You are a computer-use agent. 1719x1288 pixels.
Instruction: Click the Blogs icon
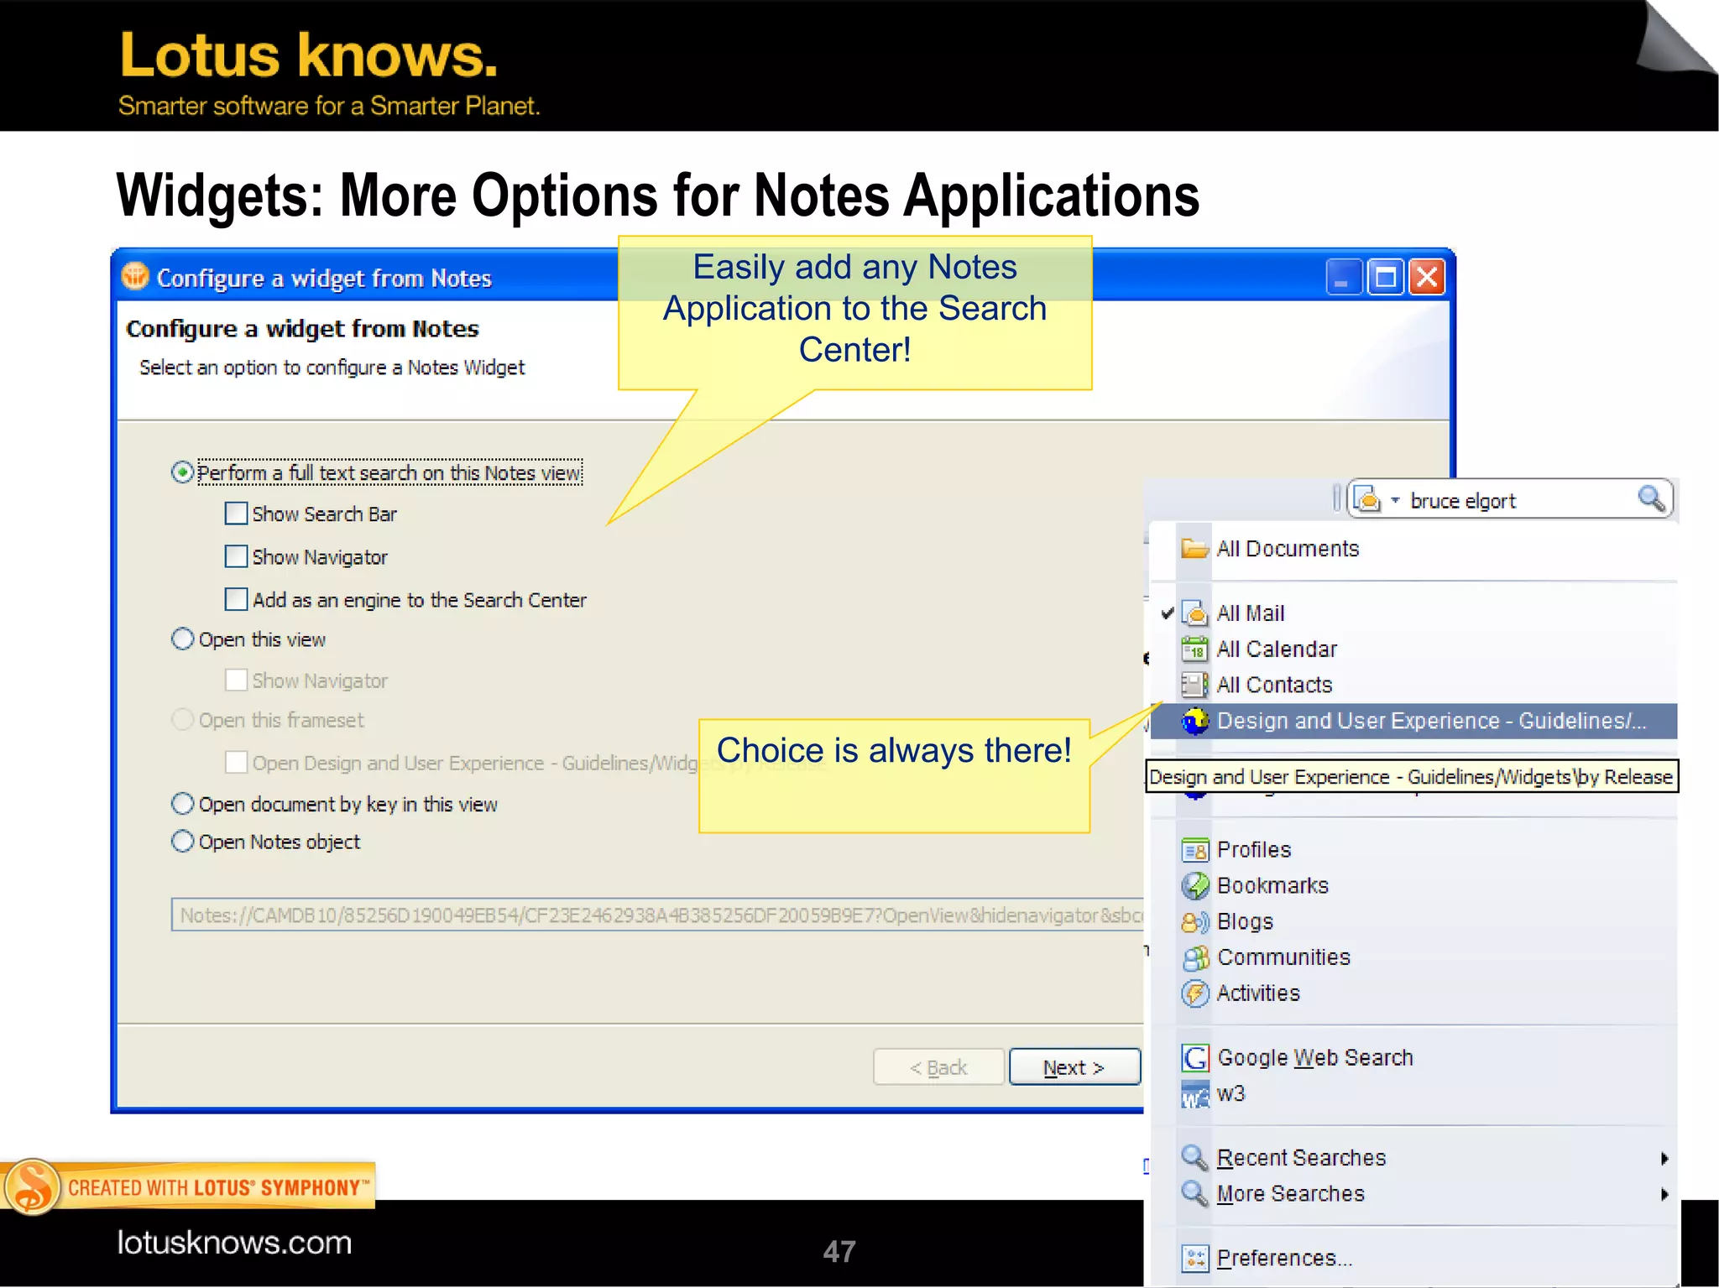1194,922
